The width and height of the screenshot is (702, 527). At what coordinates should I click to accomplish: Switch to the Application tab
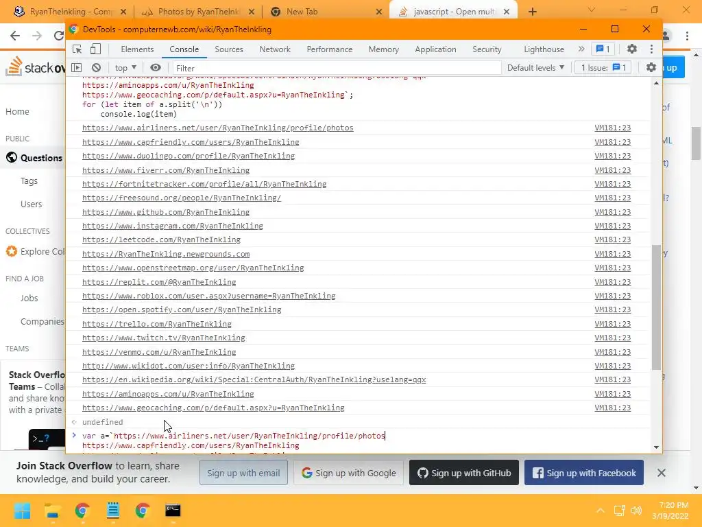435,49
